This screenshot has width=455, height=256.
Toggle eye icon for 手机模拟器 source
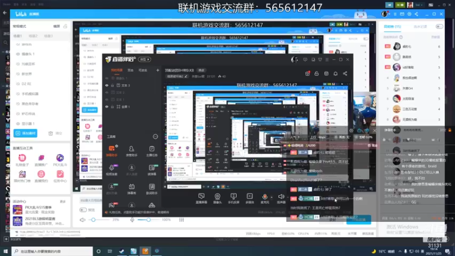18,94
